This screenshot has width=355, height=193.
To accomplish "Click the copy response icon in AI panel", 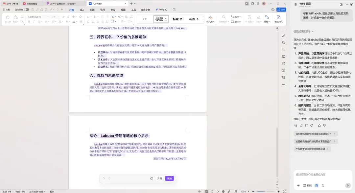I will [296, 125].
